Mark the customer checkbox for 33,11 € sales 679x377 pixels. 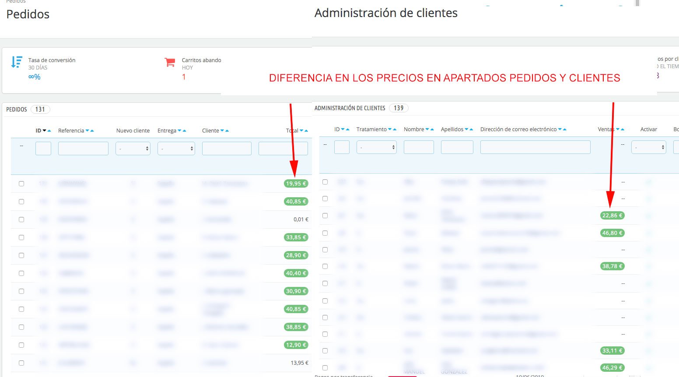325,351
